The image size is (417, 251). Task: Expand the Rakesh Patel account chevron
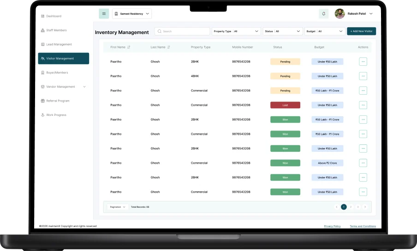371,14
